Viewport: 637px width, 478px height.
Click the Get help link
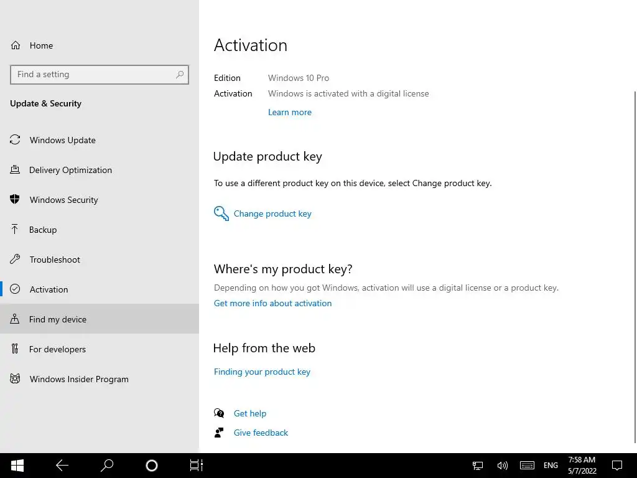pyautogui.click(x=250, y=413)
